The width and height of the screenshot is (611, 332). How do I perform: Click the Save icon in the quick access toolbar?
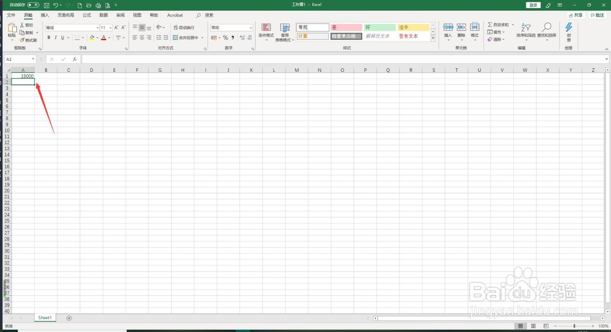pos(47,6)
